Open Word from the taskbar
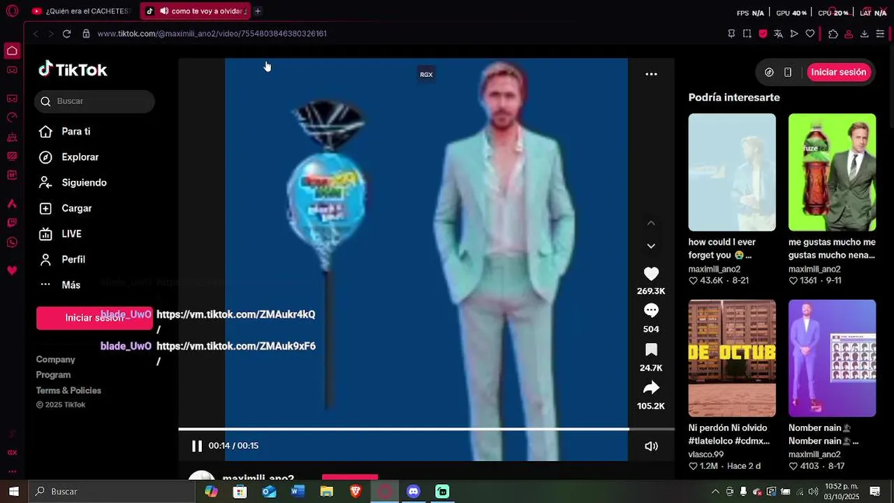 [298, 491]
